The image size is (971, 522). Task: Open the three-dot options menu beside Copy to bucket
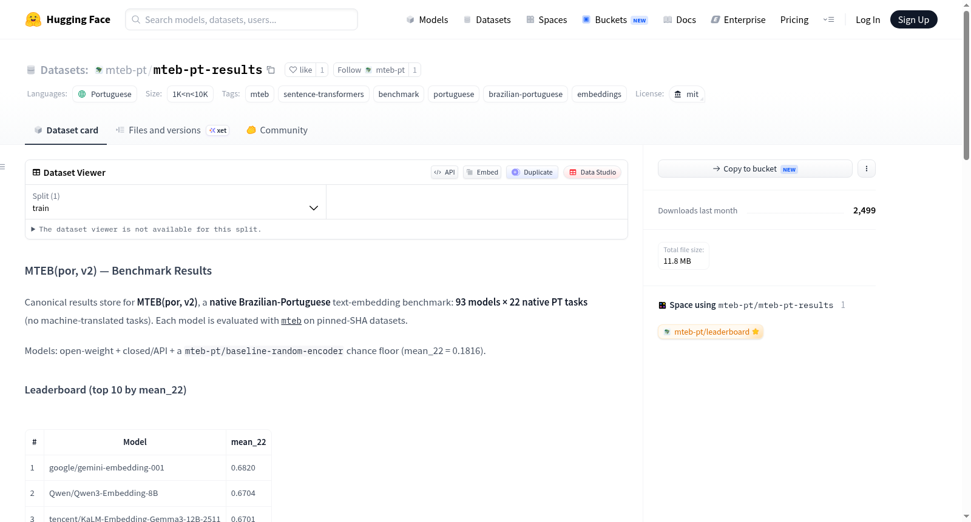coord(866,169)
